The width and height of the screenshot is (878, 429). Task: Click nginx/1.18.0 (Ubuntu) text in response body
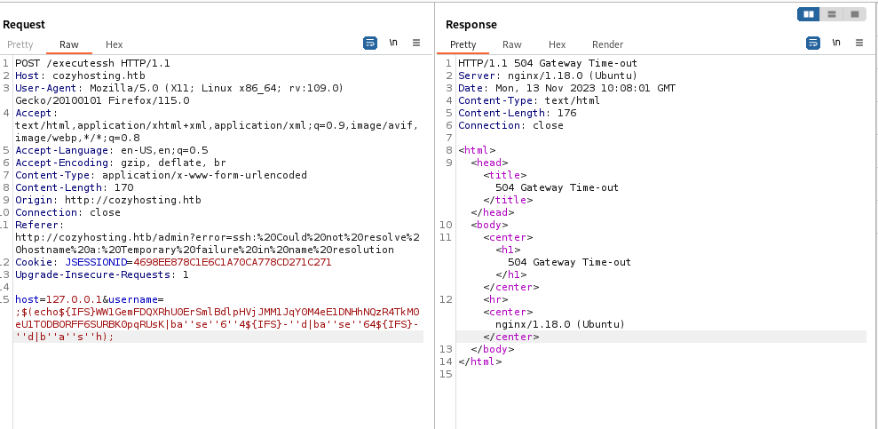pos(560,324)
